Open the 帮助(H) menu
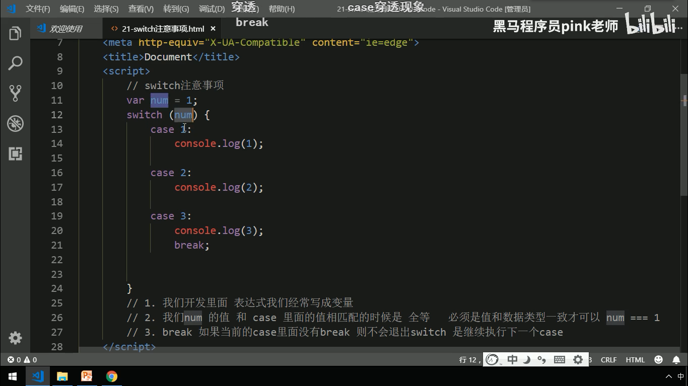 tap(282, 9)
